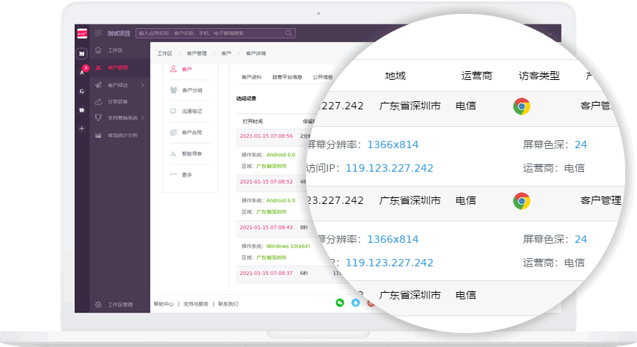Open 沟通笔记 in the customer submenu

point(192,112)
